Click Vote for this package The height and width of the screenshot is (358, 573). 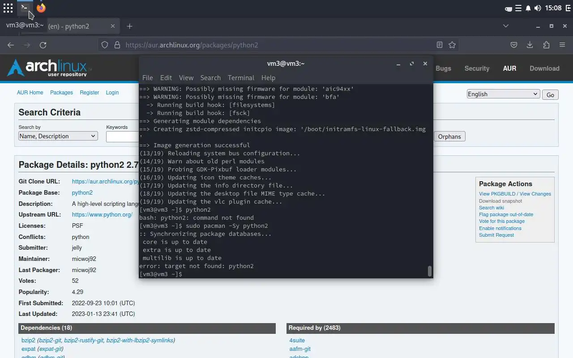[502, 221]
